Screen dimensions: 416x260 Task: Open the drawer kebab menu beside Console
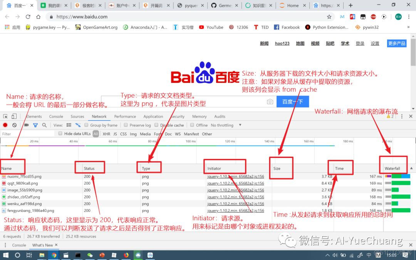[5, 245]
